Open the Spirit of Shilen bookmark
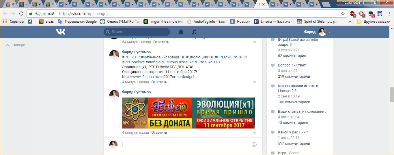The height and width of the screenshot is (155, 394). (x=317, y=22)
